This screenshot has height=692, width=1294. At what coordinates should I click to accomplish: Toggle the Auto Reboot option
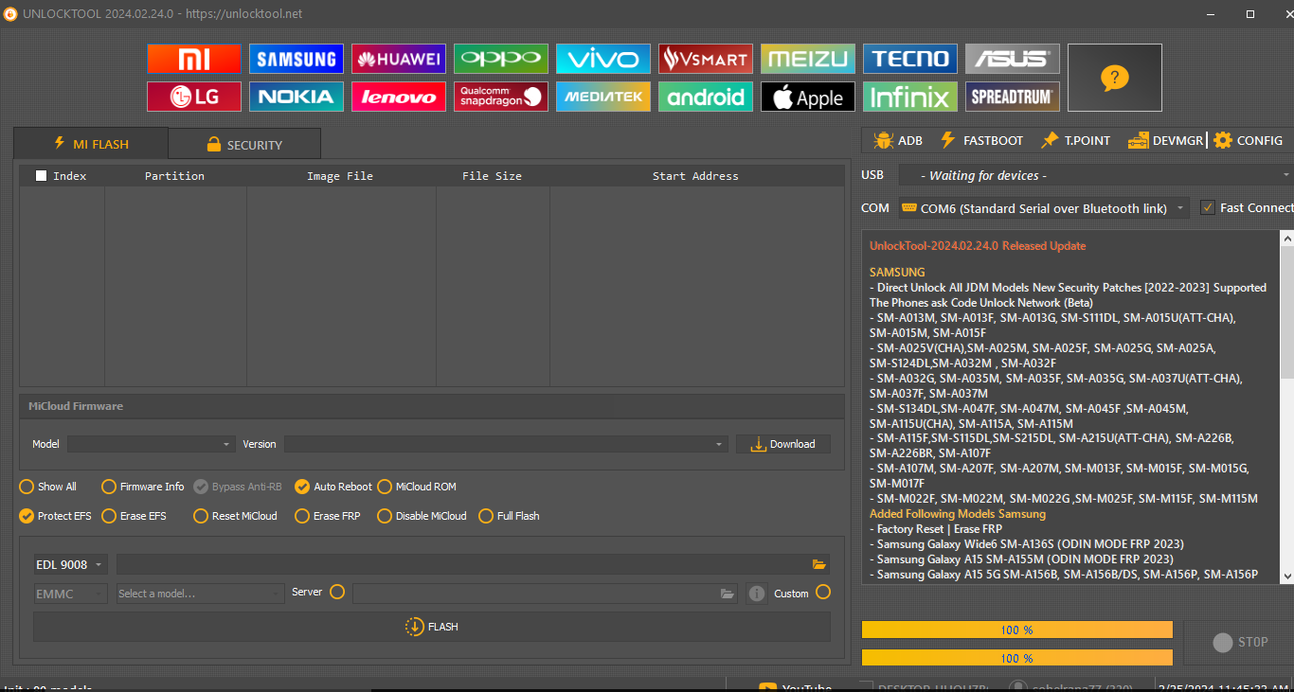pyautogui.click(x=302, y=487)
